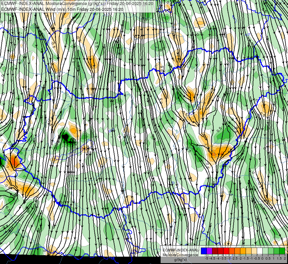This screenshot has width=288, height=264.
Task: Click the orange swatch between -2.5 and -2
Action: (237, 251)
